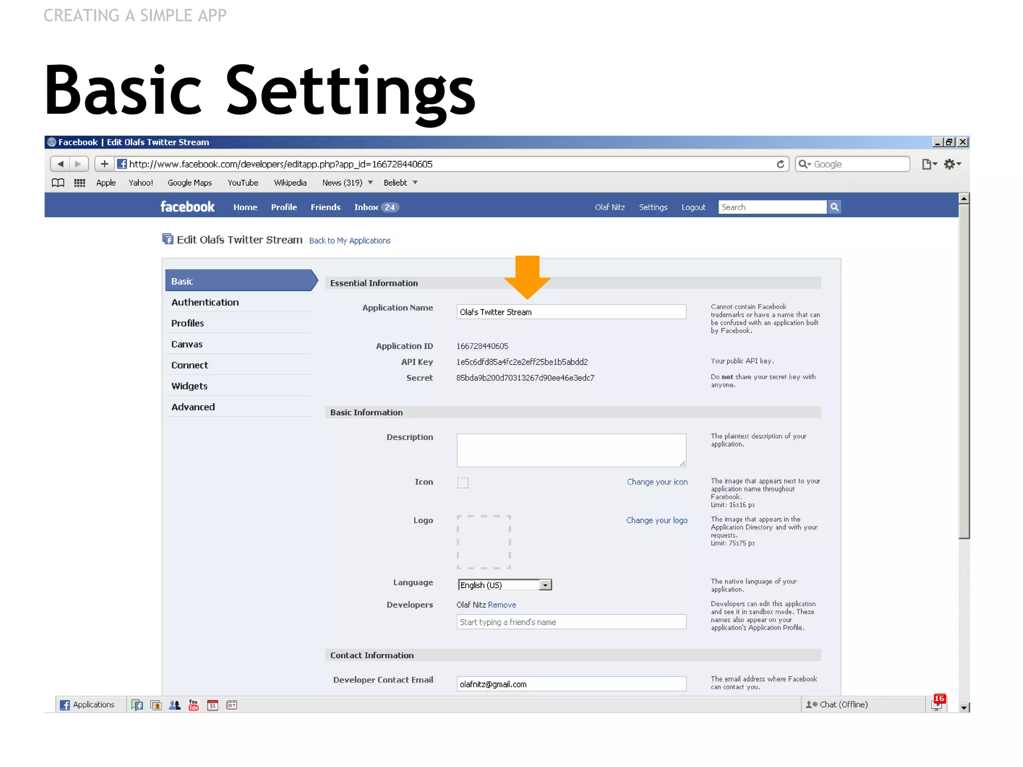The width and height of the screenshot is (1023, 767).
Task: Click Logout in Facebook header
Action: click(693, 207)
